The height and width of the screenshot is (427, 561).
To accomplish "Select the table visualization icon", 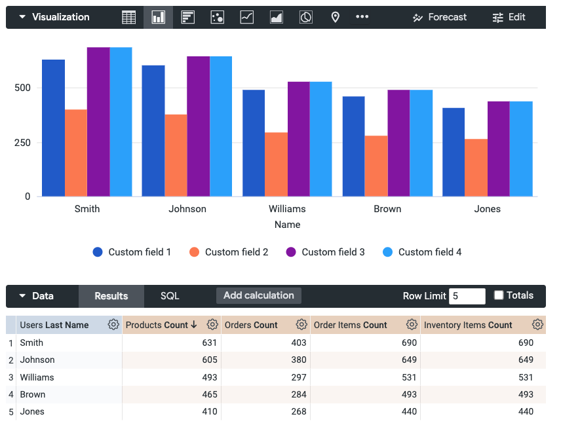I will coord(129,17).
